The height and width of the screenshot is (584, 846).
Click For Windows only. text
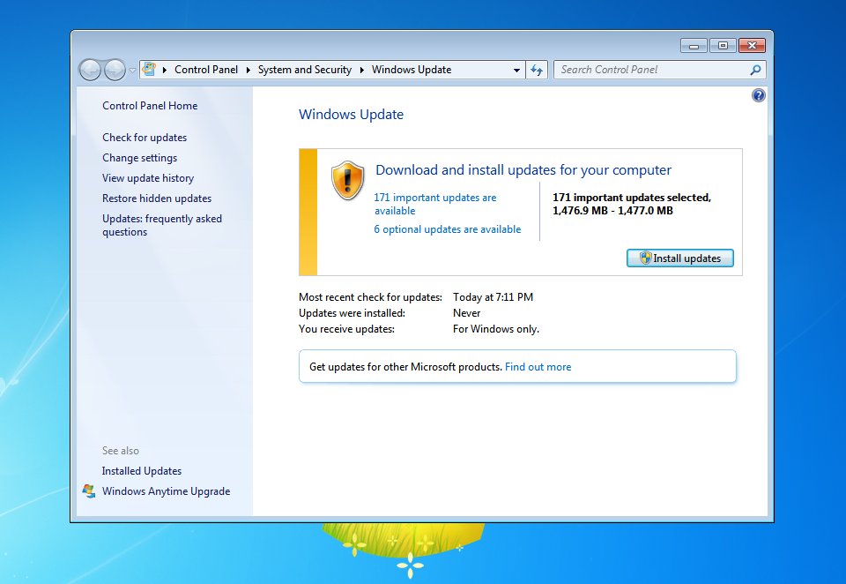coord(496,329)
